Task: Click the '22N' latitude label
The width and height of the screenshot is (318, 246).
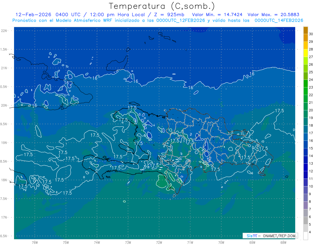Action: click(x=4, y=31)
